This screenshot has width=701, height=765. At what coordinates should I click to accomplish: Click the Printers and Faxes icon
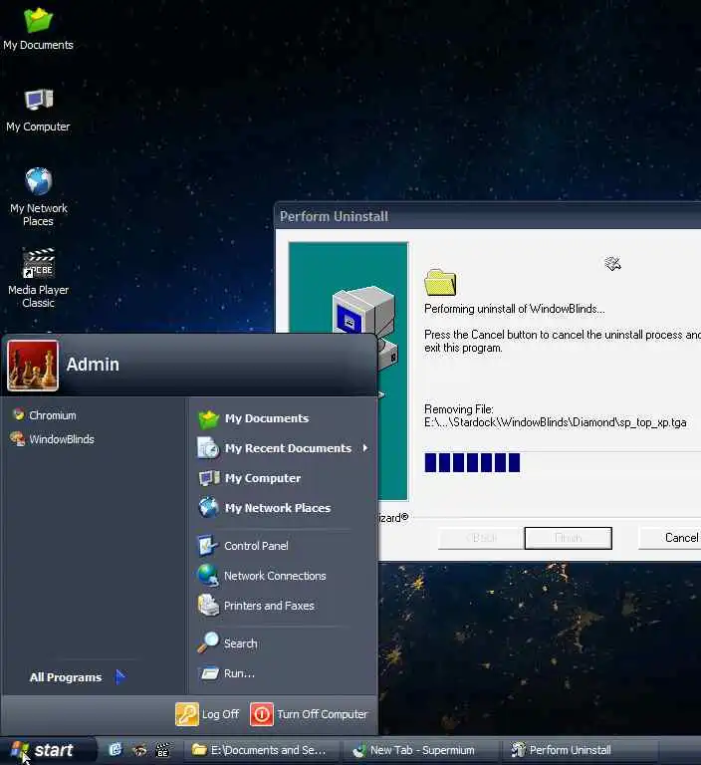pos(208,606)
